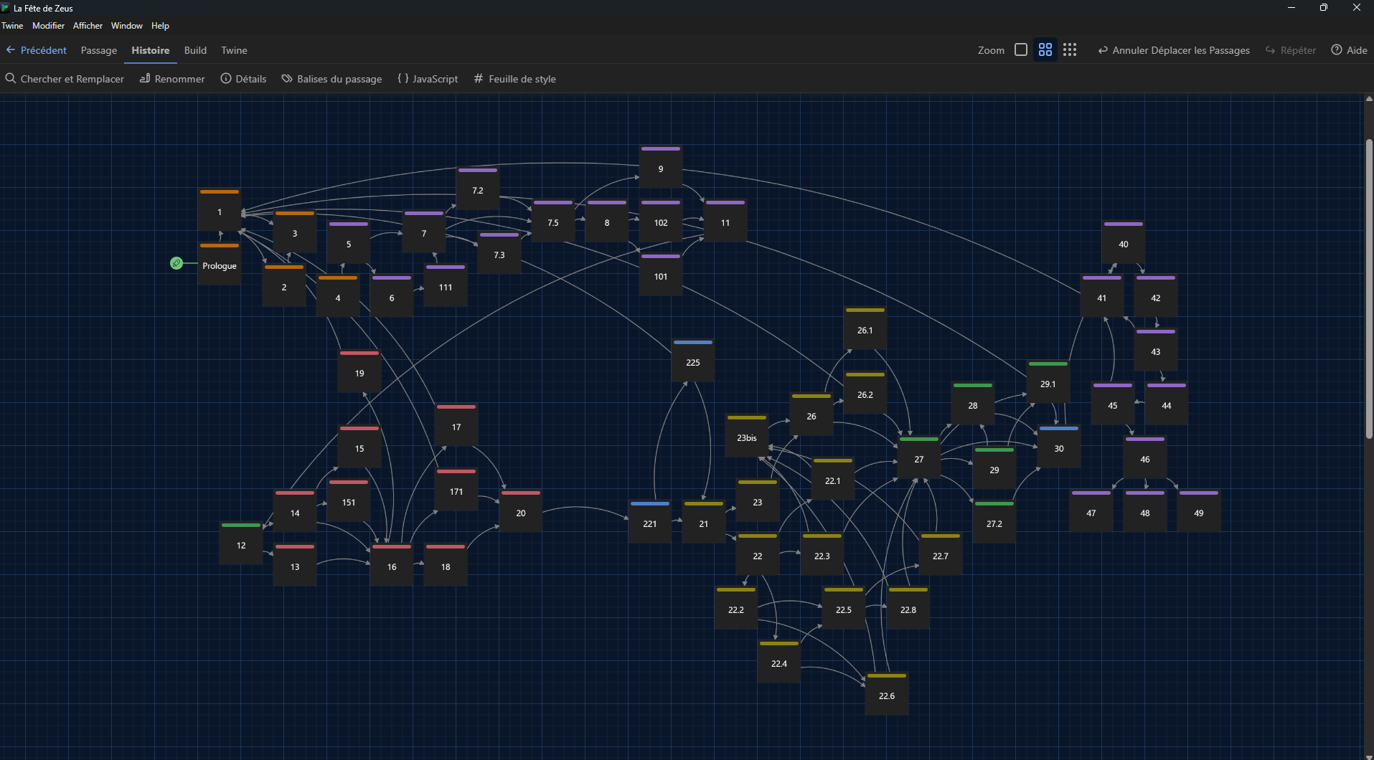1374x760 pixels.
Task: Switch to the Passage tab
Action: coord(99,50)
